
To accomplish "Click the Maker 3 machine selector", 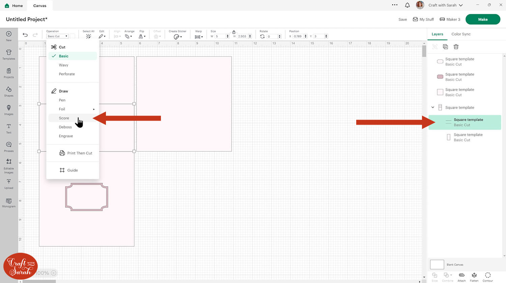I will point(450,20).
